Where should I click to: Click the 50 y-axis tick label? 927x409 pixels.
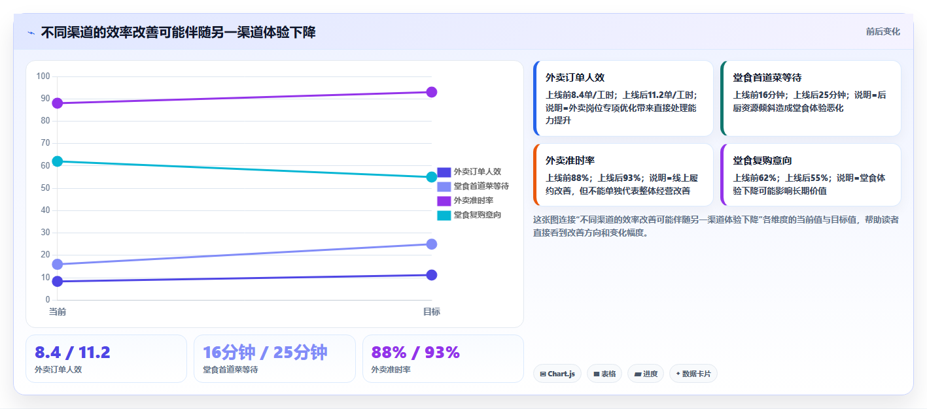pyautogui.click(x=45, y=188)
